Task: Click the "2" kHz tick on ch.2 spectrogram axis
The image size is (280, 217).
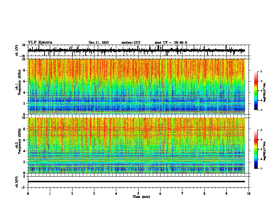Action: (x=25, y=162)
